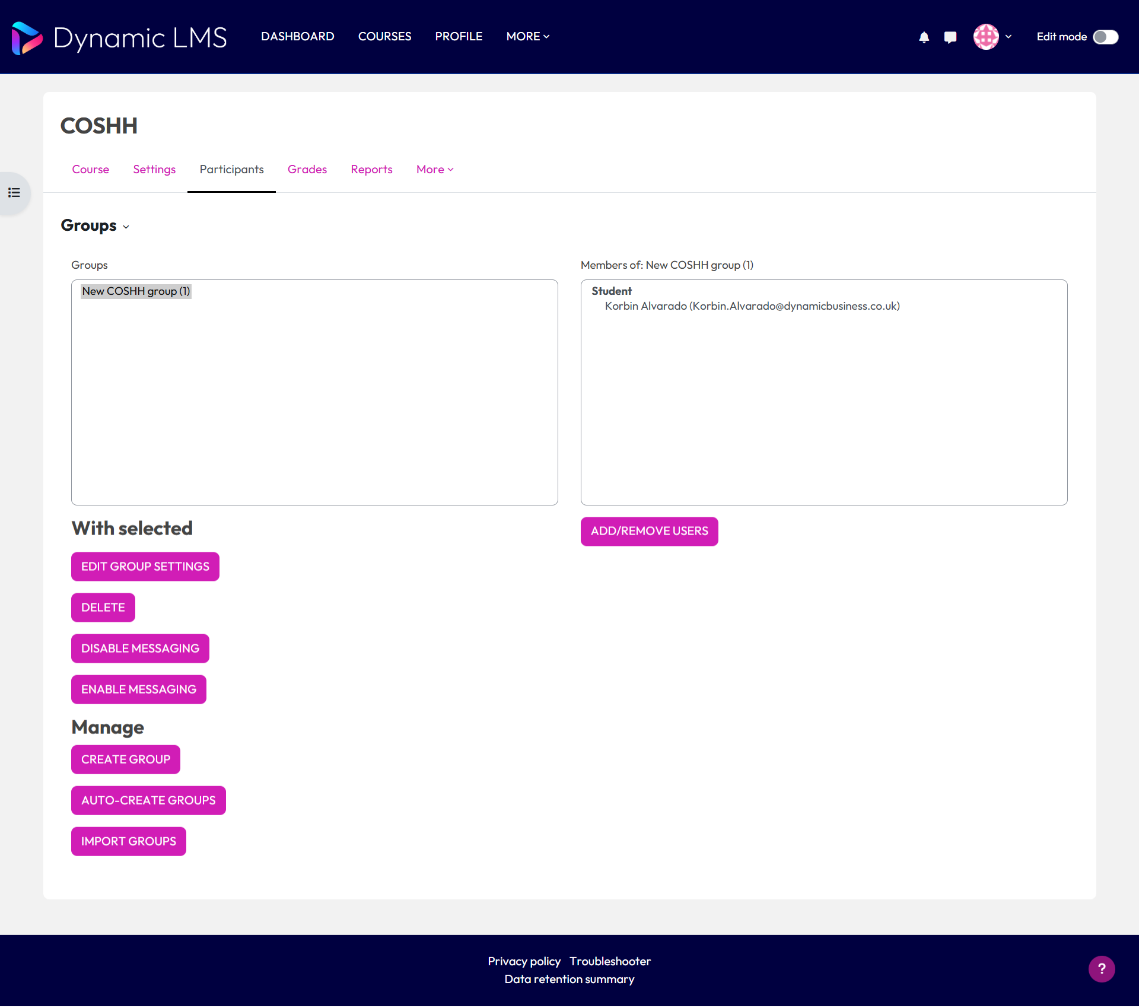Open the Privacy policy link

[x=524, y=962]
